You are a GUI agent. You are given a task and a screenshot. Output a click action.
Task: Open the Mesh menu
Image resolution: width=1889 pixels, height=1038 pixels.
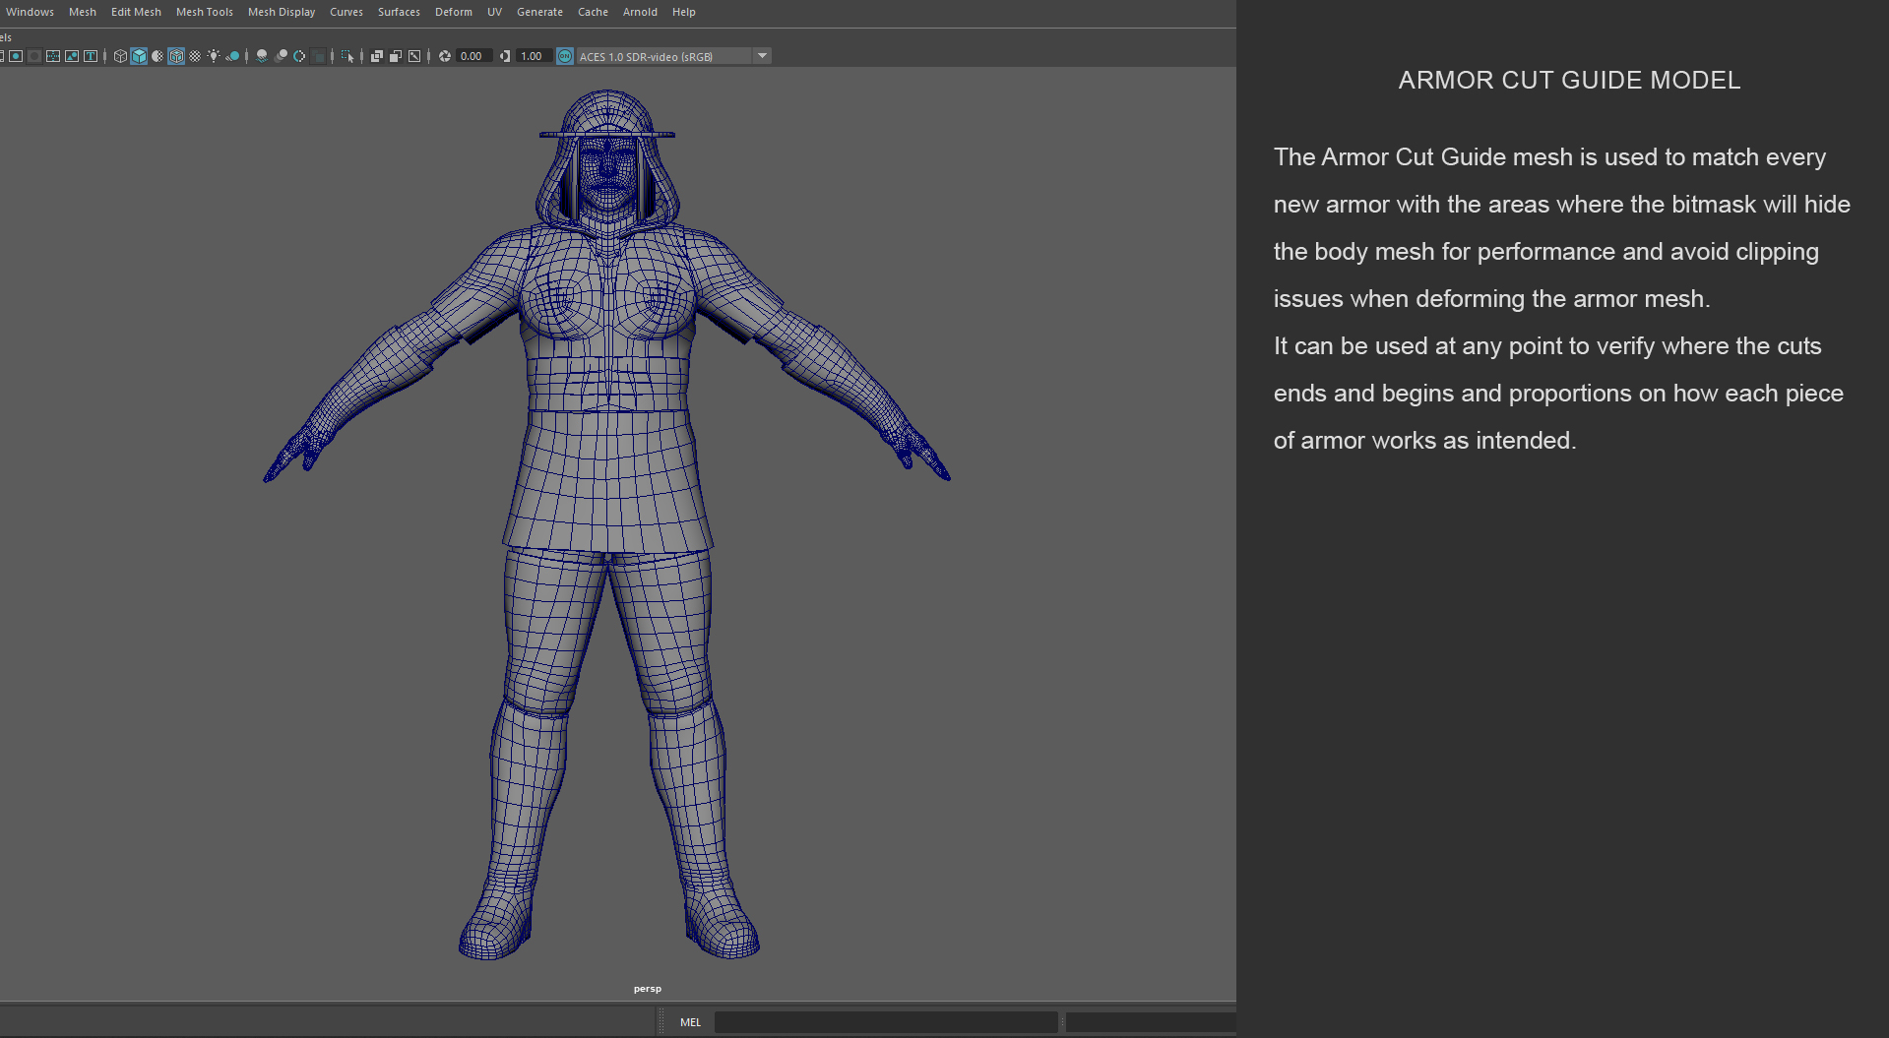coord(83,12)
